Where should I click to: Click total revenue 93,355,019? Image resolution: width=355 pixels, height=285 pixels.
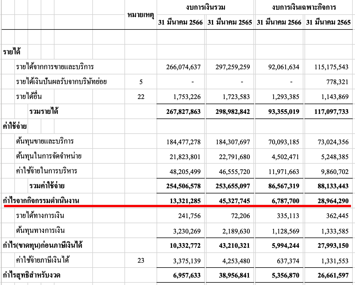coord(284,112)
